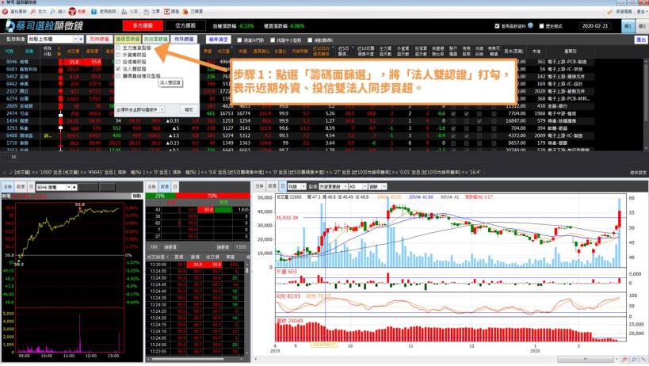The image size is (649, 366).
Task: Check the 主力 option in filter dropdown
Action: coord(118,48)
